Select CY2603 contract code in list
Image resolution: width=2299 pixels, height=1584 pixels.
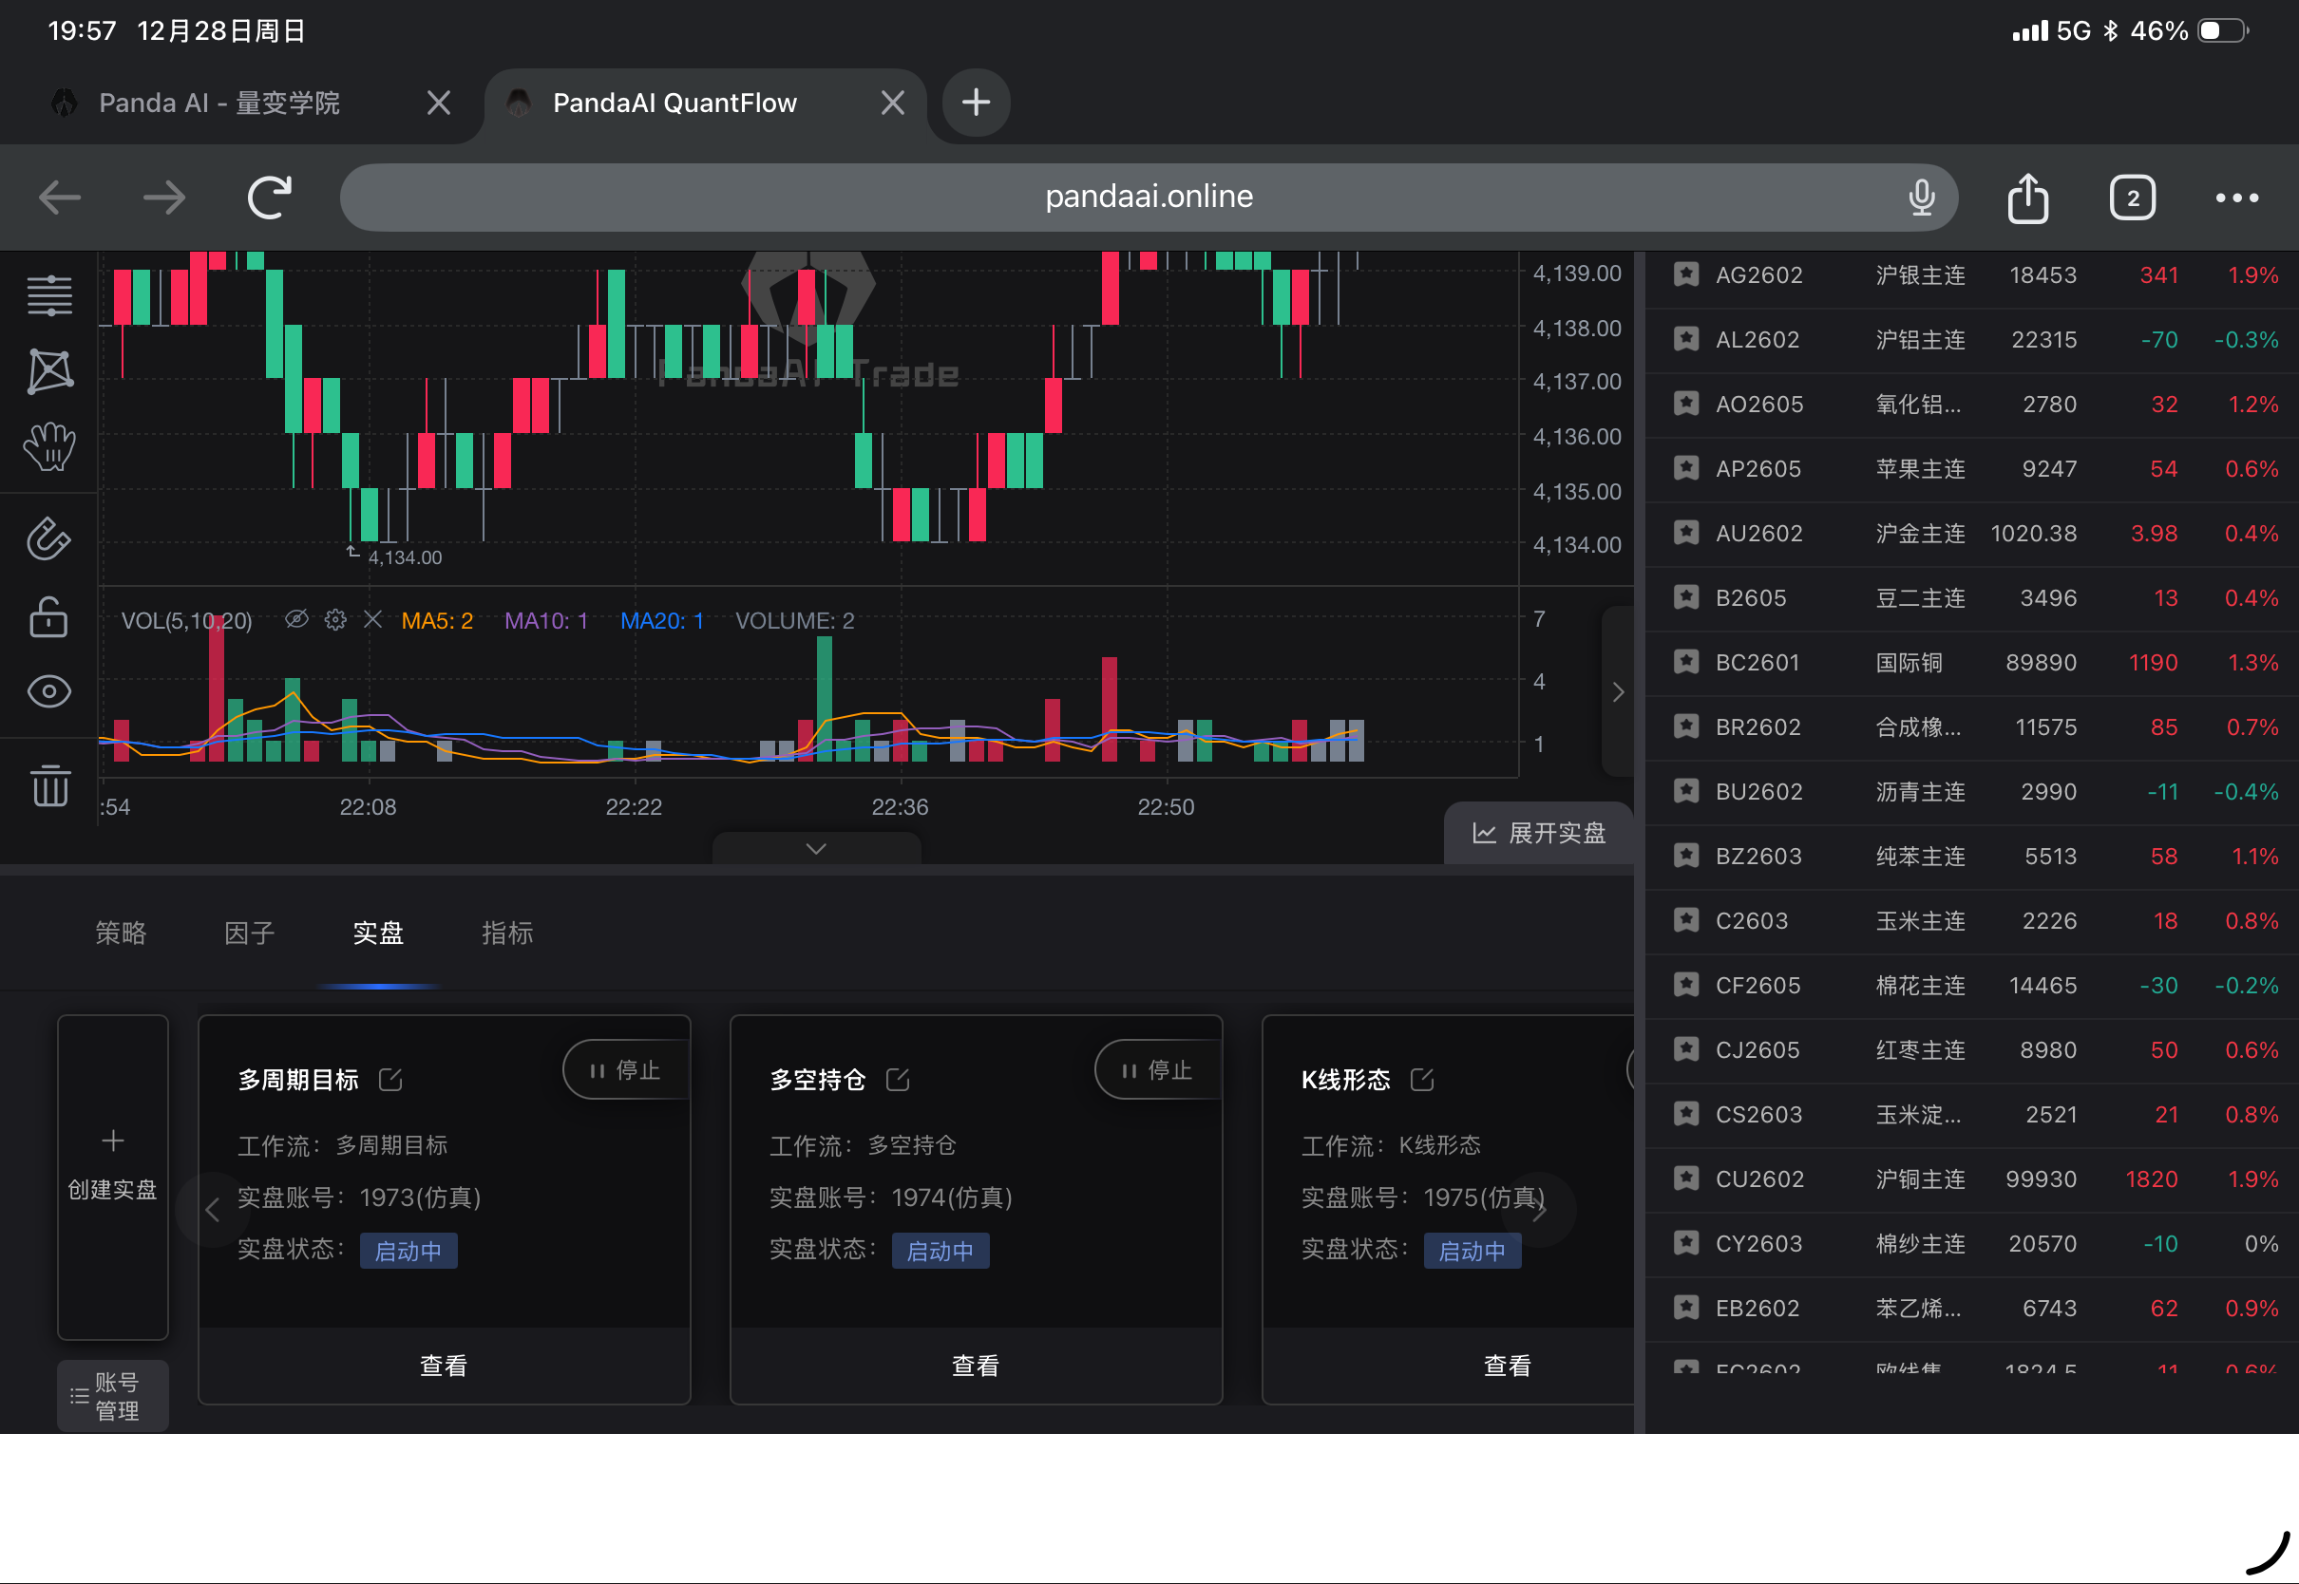[1758, 1244]
